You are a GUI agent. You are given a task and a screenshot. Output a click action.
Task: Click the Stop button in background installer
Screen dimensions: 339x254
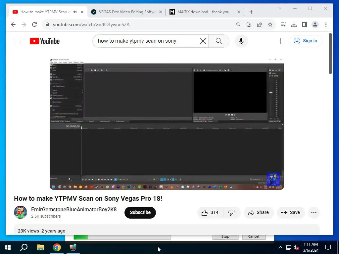(225, 236)
